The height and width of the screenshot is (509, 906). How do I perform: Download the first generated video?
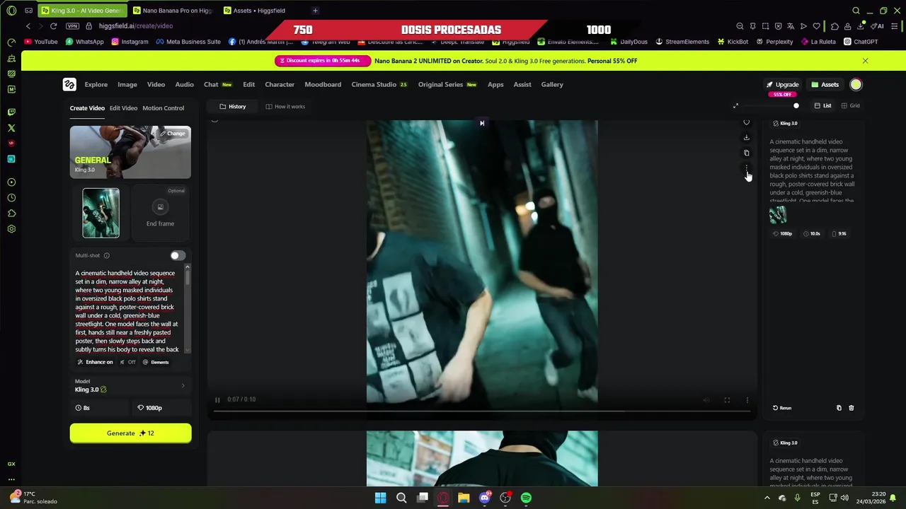coord(746,137)
